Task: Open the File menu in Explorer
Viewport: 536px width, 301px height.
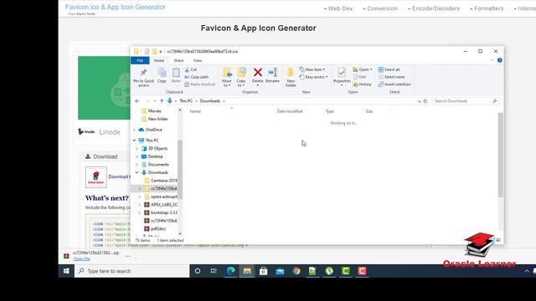Action: tap(140, 60)
